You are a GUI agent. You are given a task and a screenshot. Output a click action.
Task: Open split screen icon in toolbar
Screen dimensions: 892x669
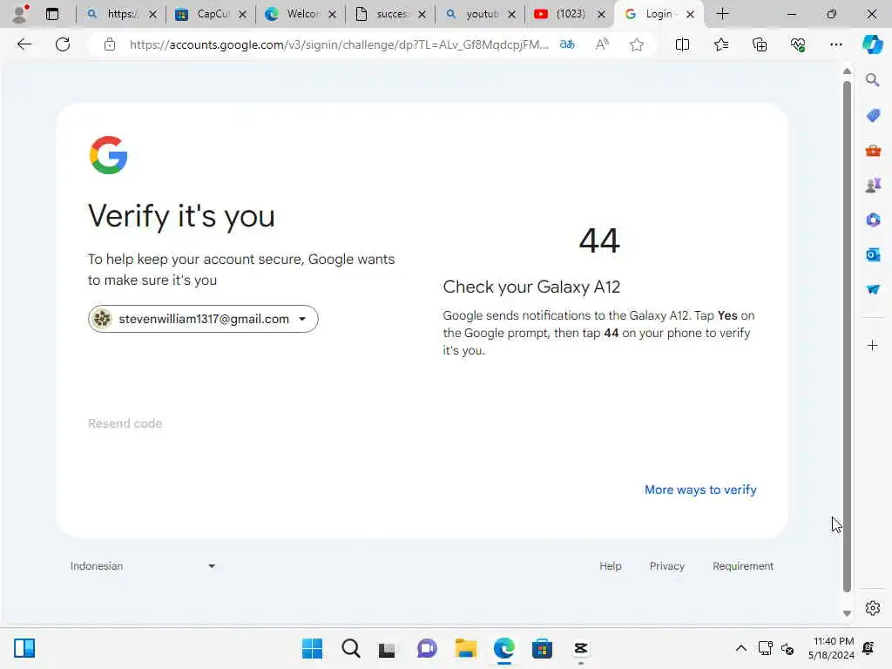click(x=682, y=44)
